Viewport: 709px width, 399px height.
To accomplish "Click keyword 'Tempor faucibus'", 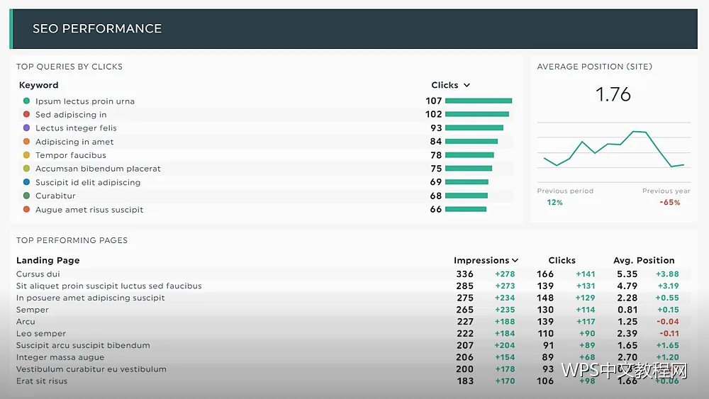I will [70, 155].
